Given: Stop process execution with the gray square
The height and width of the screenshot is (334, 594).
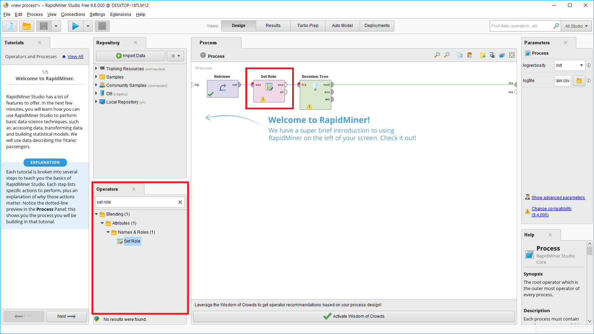Looking at the screenshot, I should 102,26.
